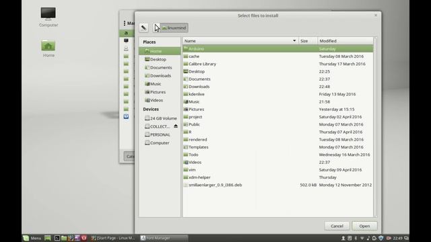Open Desktop in the Places sidebar

[x=160, y=59]
